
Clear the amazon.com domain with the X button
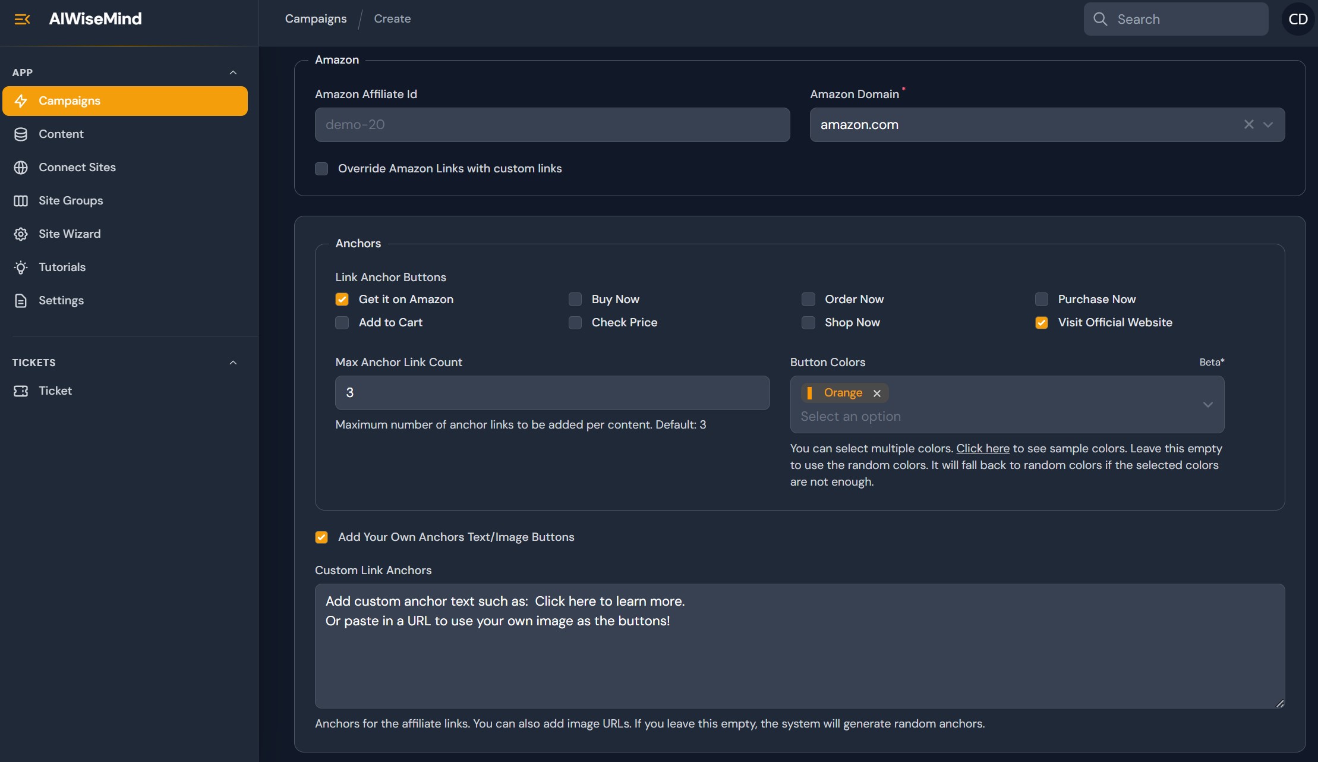click(1249, 125)
